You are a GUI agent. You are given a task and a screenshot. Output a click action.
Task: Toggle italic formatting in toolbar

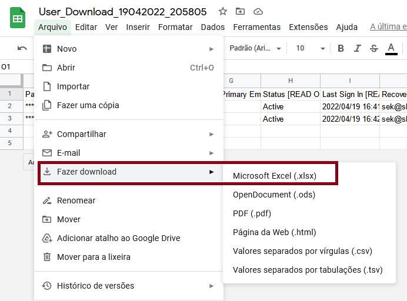tap(357, 48)
